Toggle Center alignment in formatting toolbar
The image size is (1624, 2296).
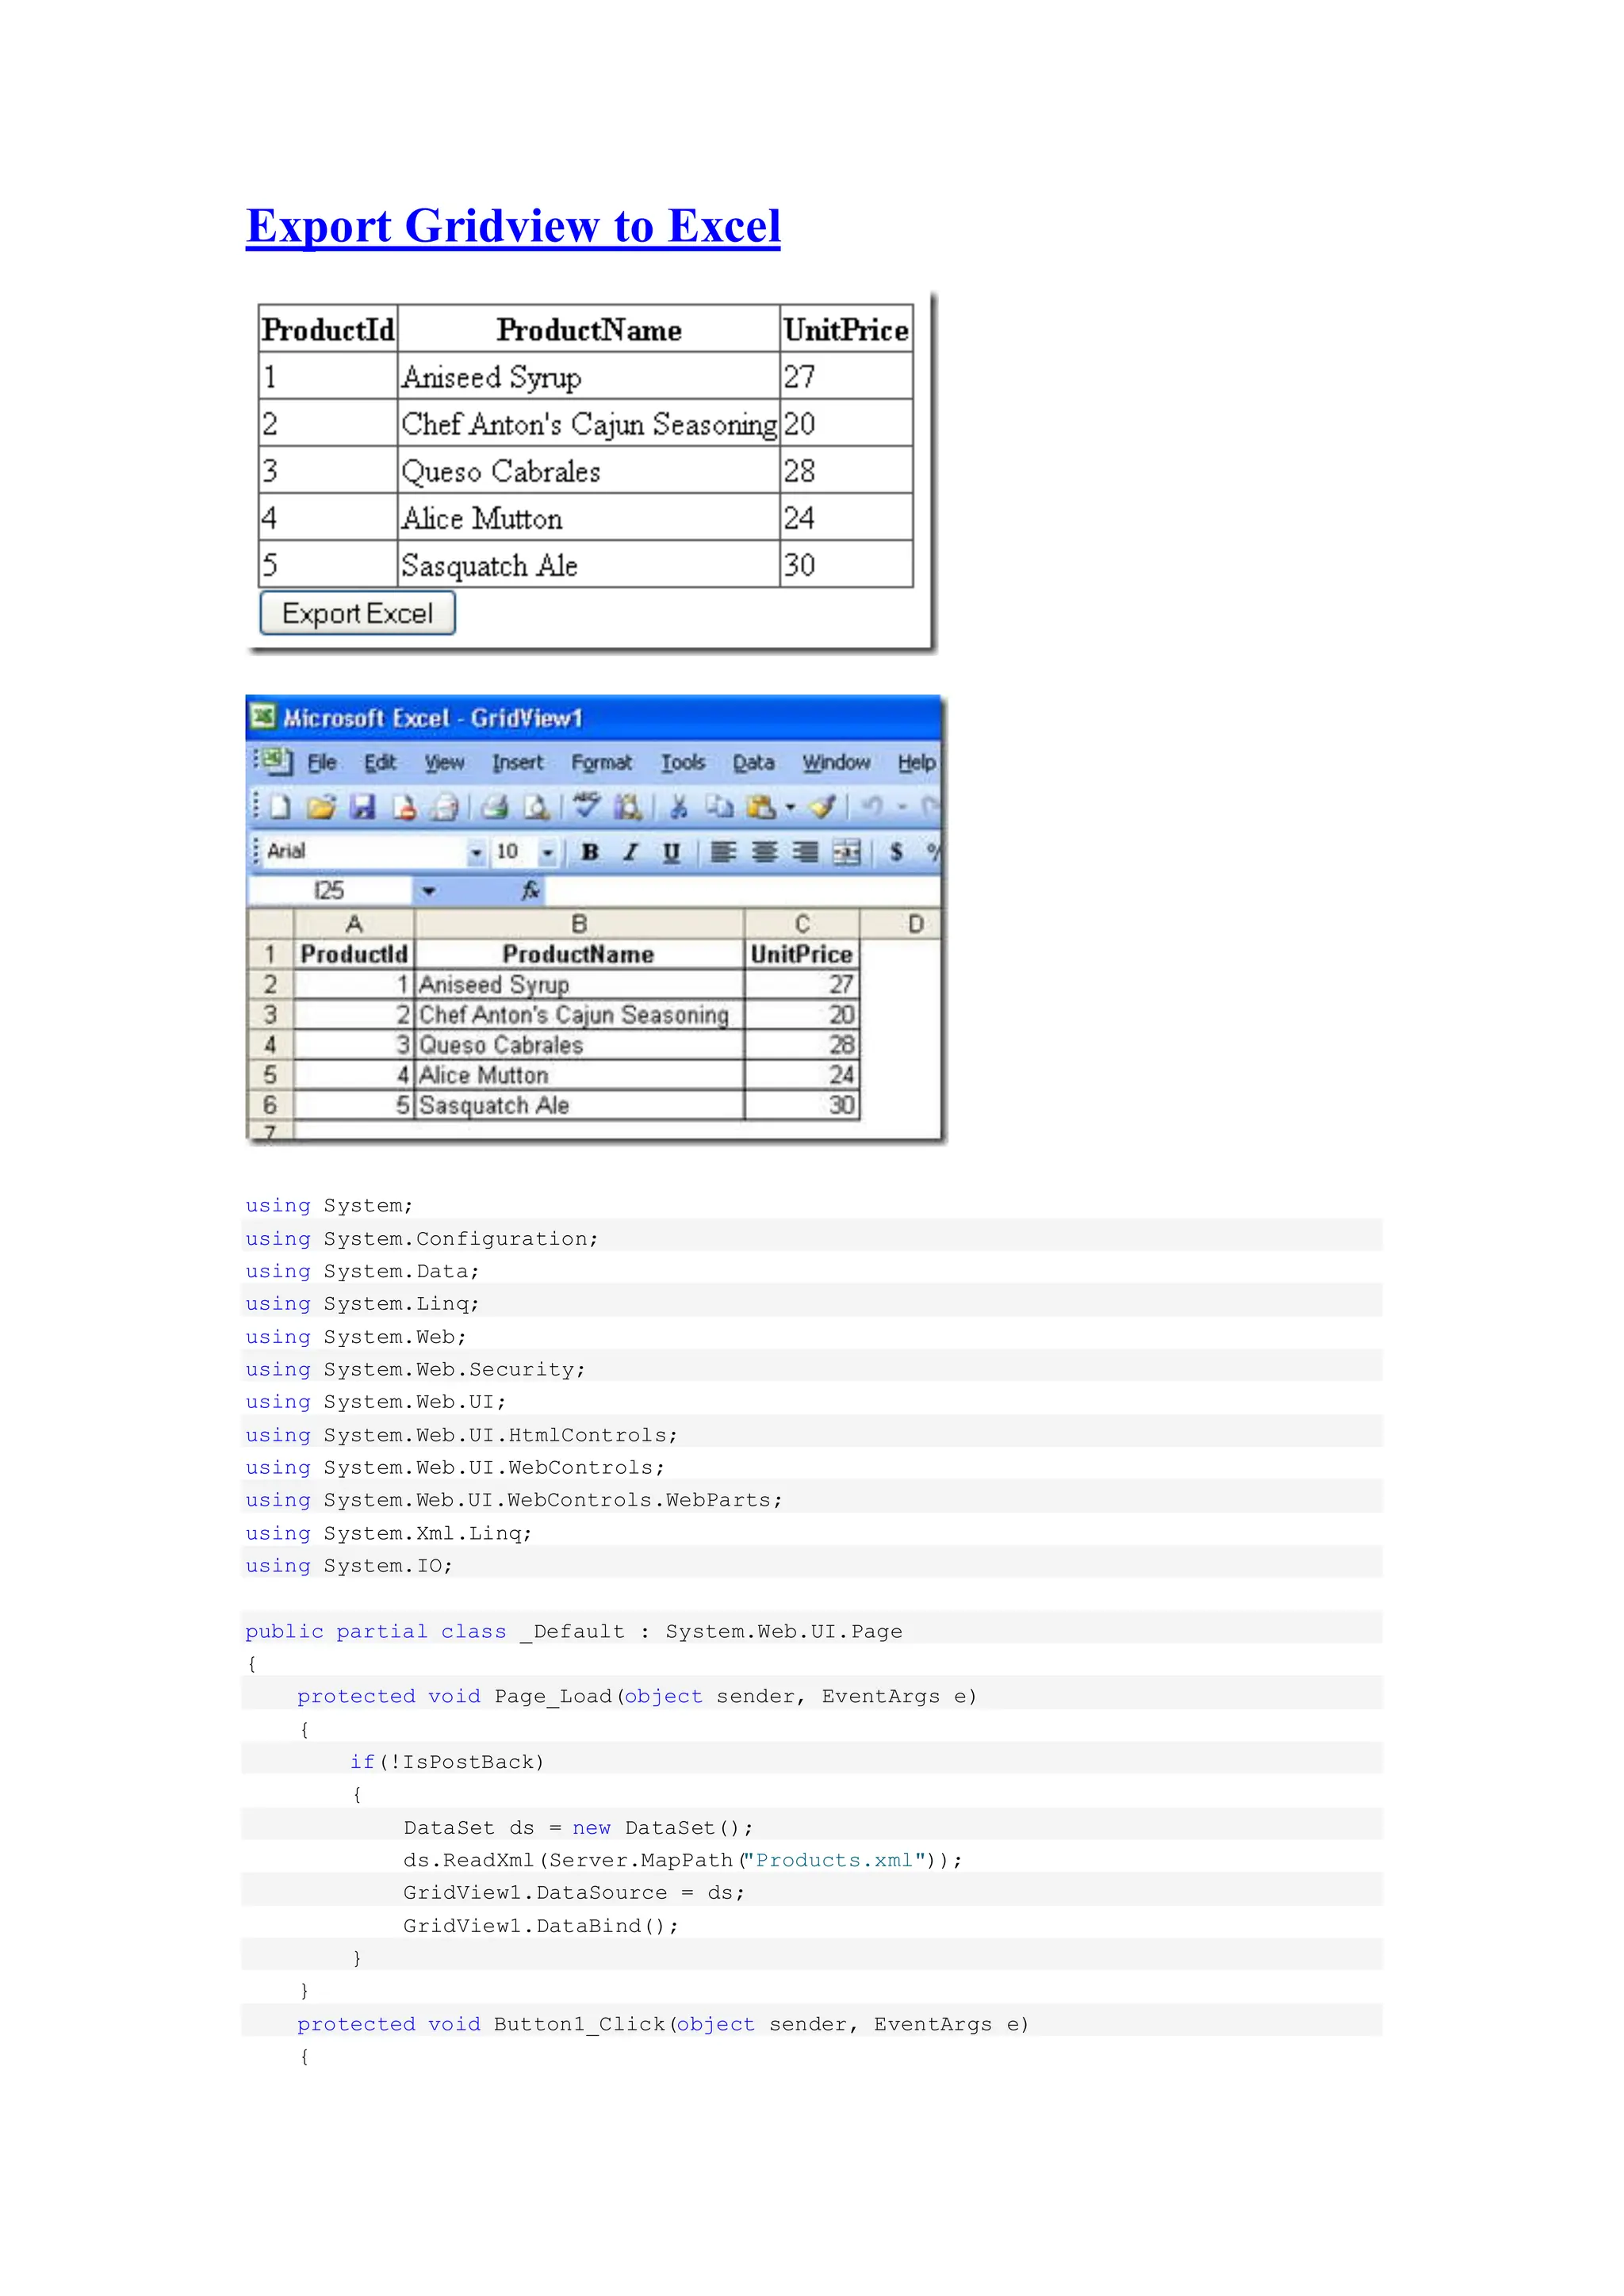pos(764,852)
